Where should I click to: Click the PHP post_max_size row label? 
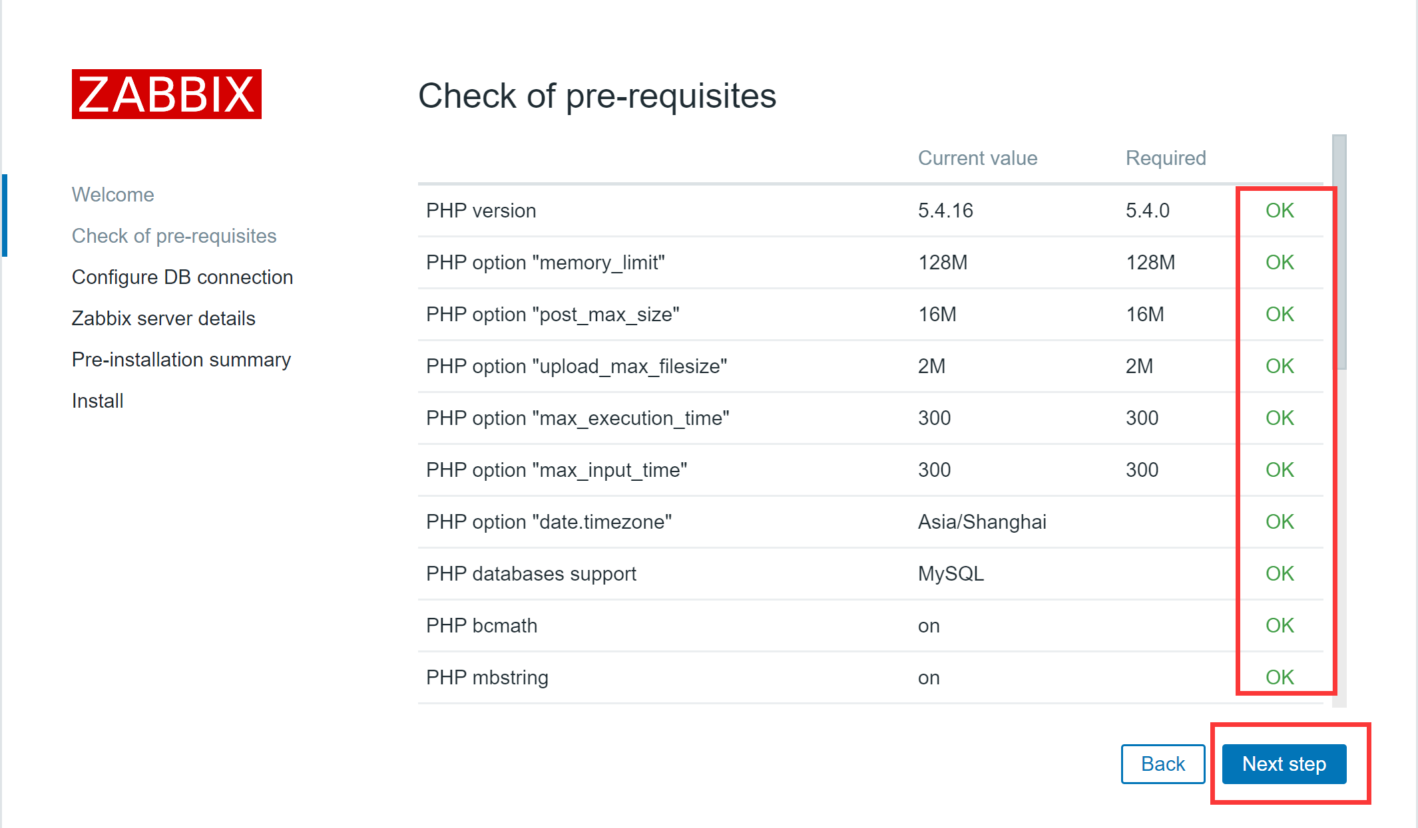[552, 314]
